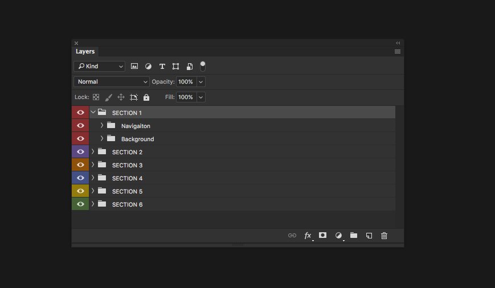Hide SECTION 4 group visibility

(80, 178)
